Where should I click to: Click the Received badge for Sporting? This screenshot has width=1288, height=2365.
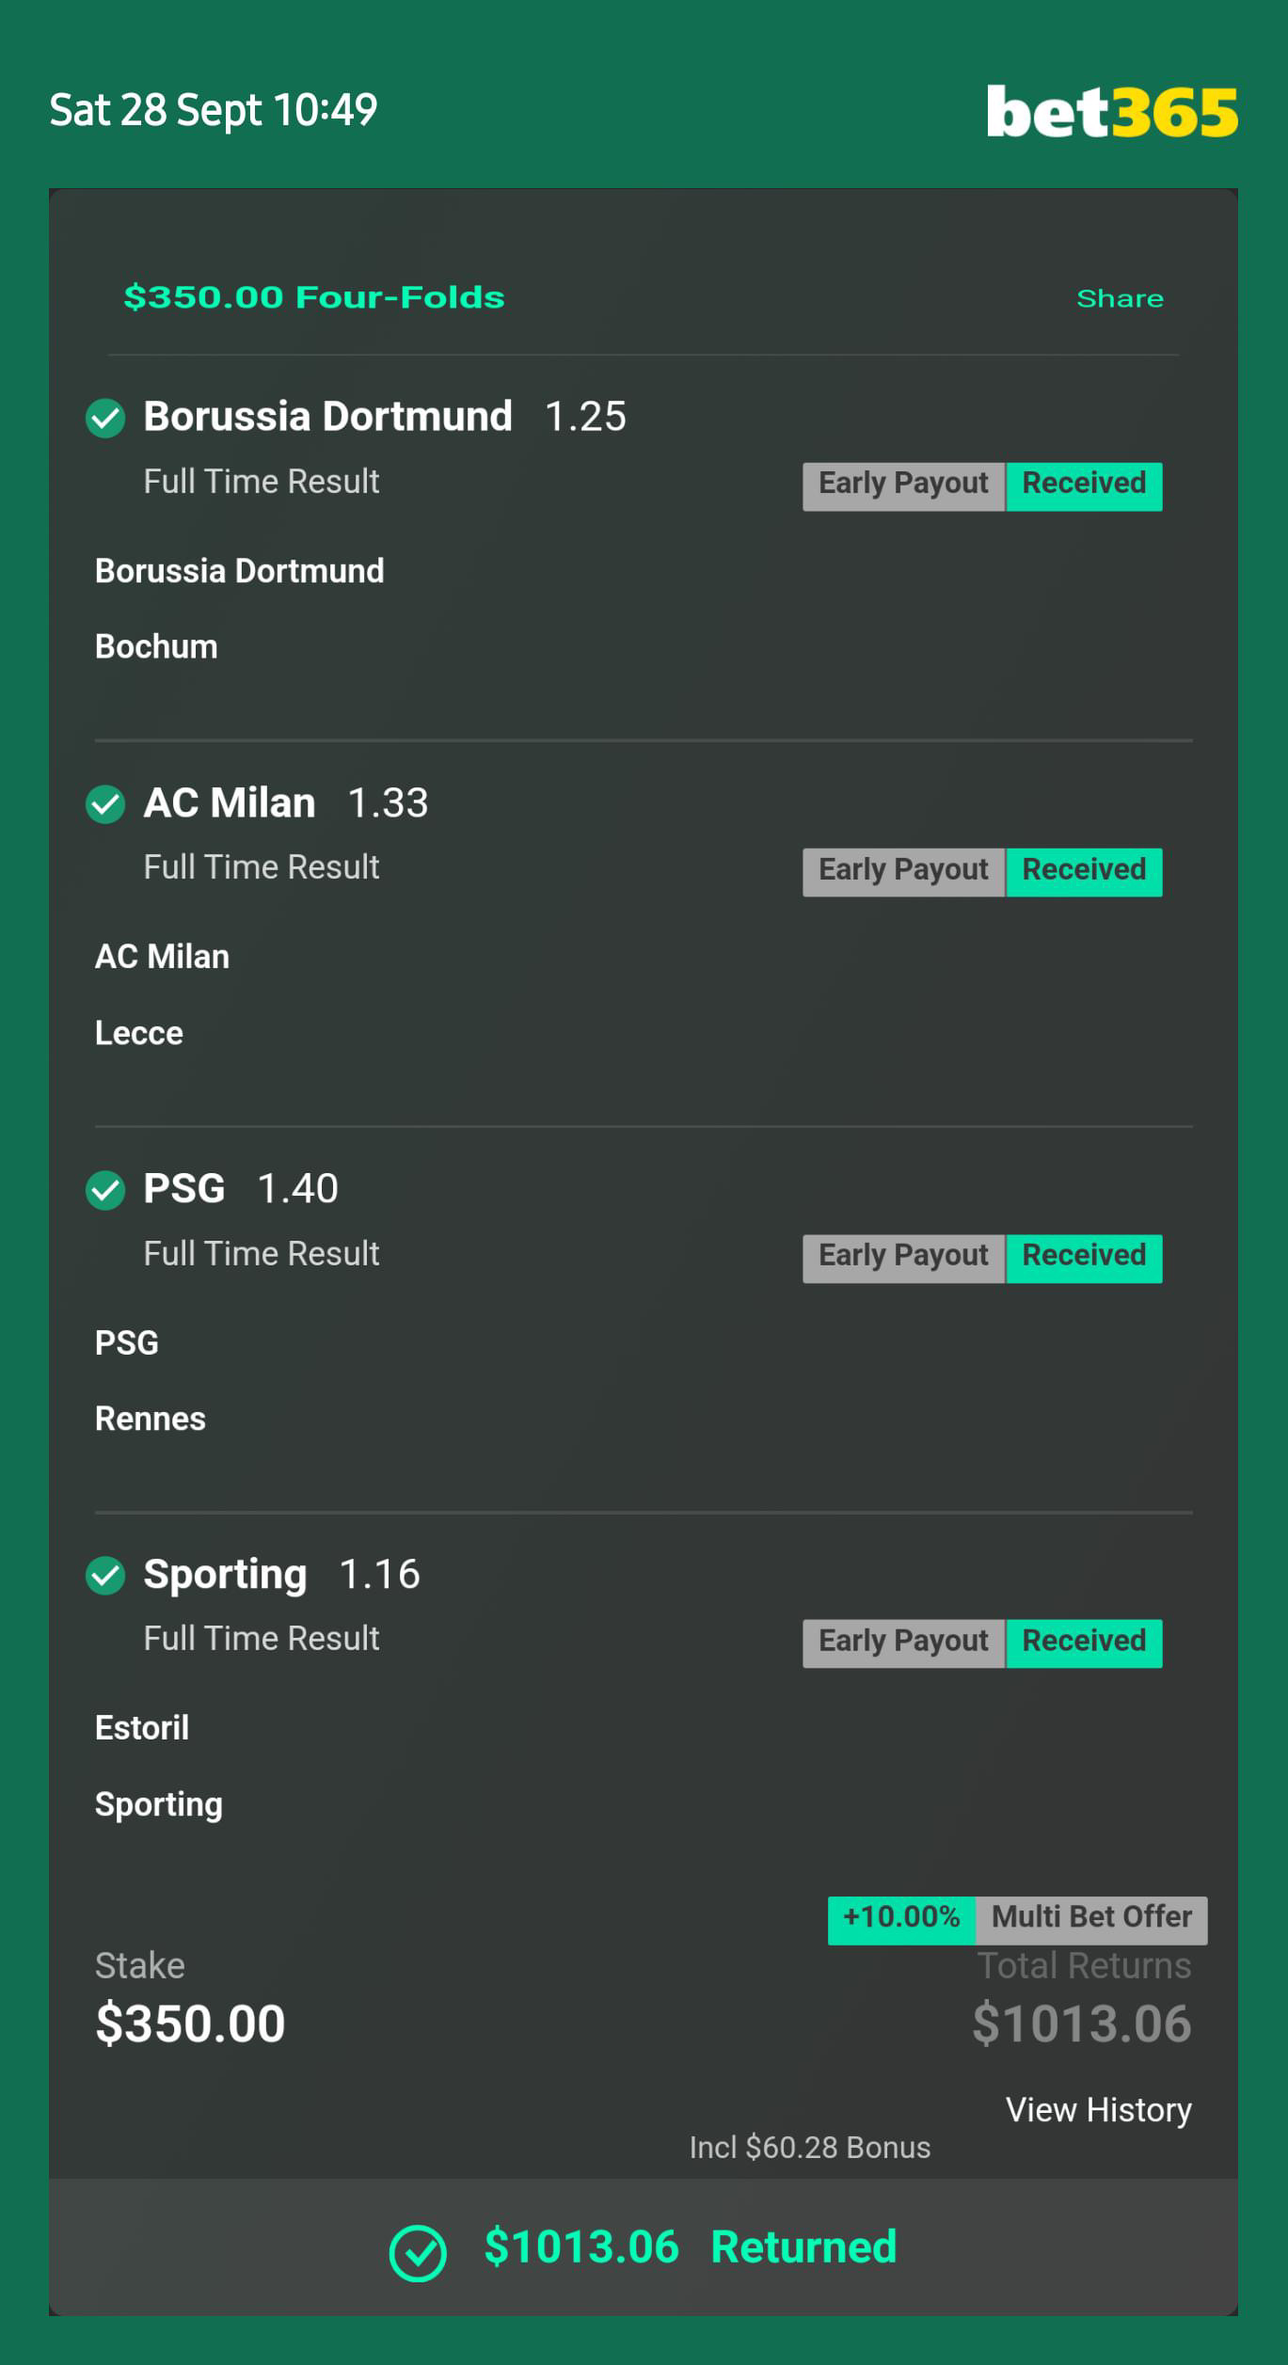[x=1084, y=1643]
